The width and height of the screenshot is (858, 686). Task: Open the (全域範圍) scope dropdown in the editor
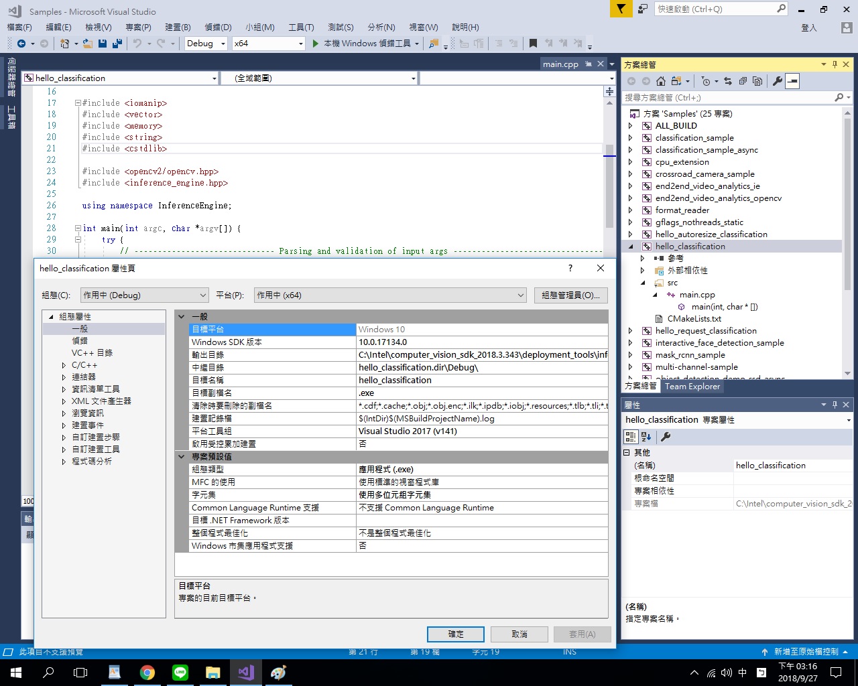pos(319,78)
